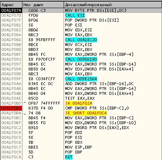
Task: Select JA 00A1F02A jump instruction
Action: pyautogui.click(x=79, y=103)
